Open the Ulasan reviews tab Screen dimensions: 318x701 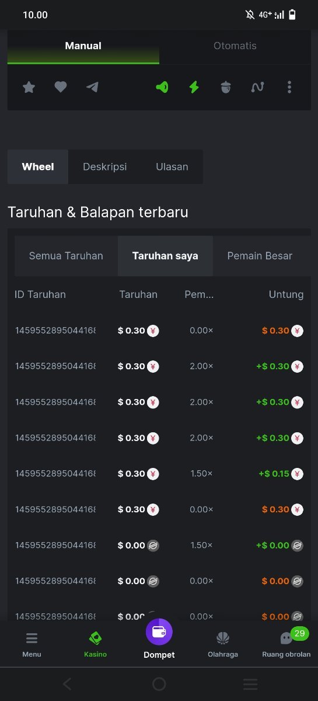pyautogui.click(x=172, y=167)
